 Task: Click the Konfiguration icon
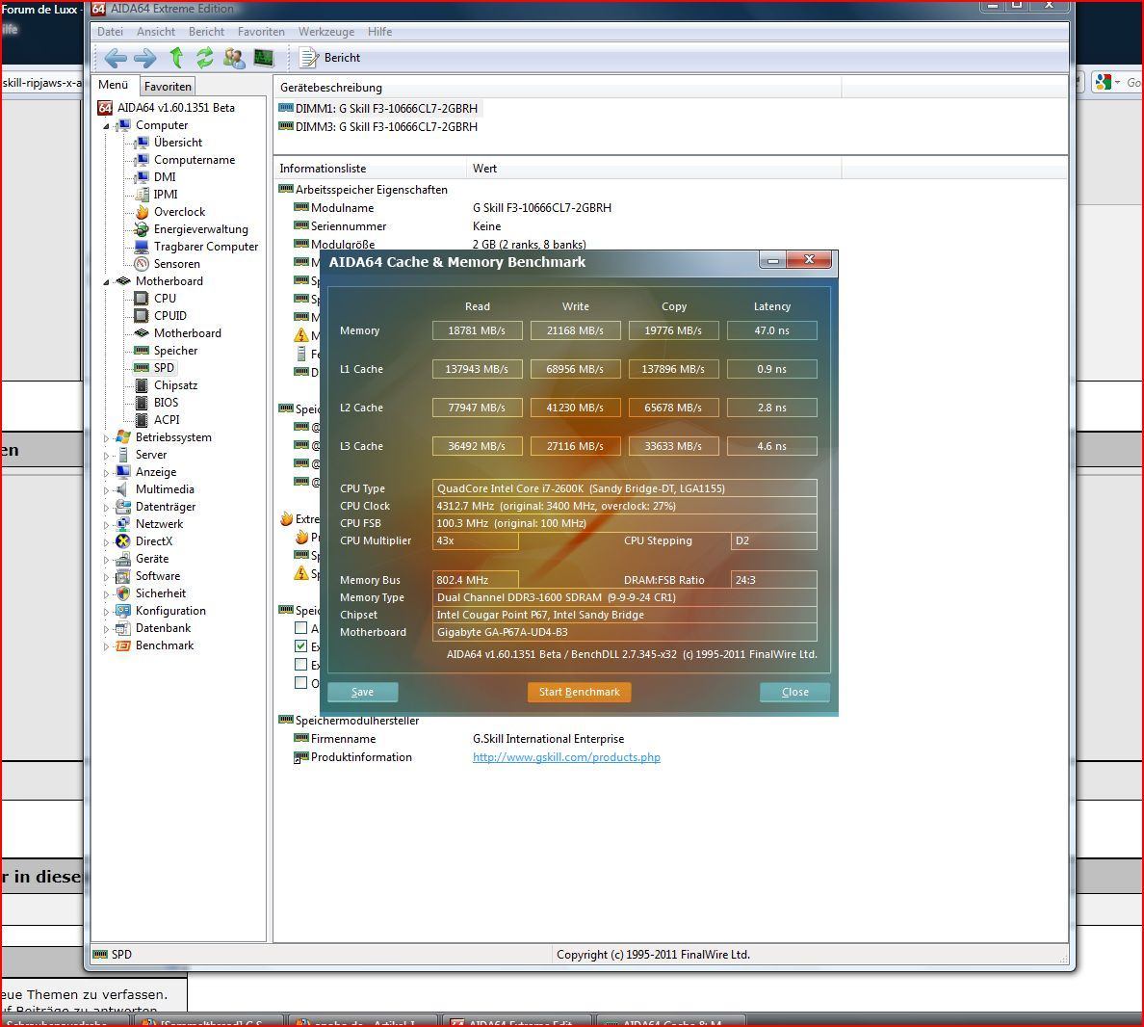(x=123, y=611)
